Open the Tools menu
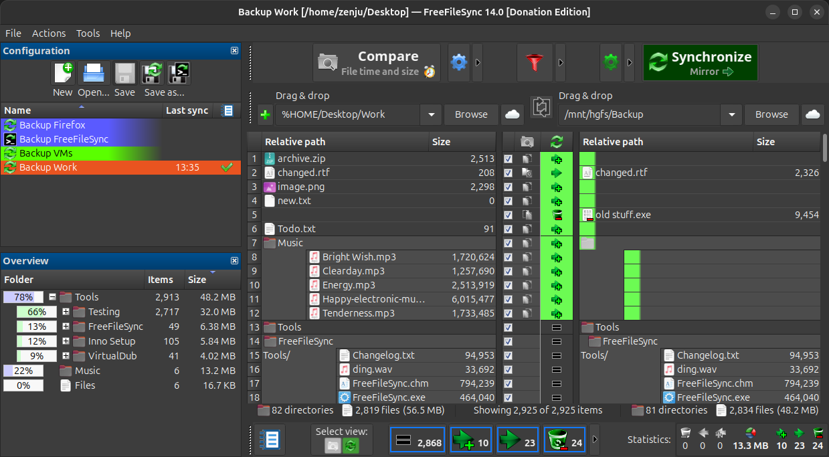The height and width of the screenshot is (457, 829). (88, 33)
